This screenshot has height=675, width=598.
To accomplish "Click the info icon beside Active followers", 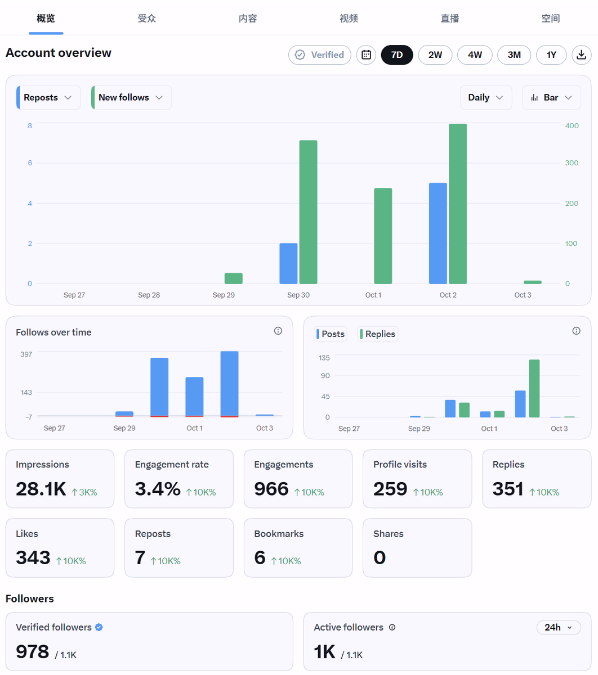I will 392,627.
